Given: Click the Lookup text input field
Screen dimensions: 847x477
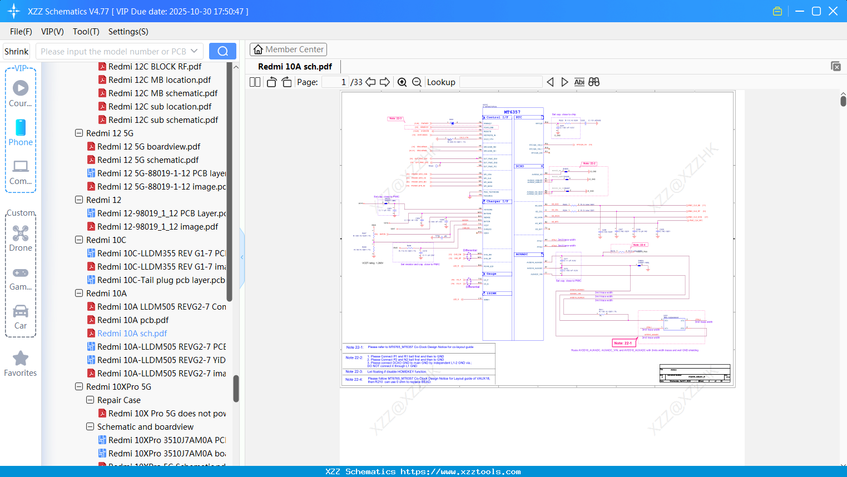Looking at the screenshot, I should [x=501, y=82].
